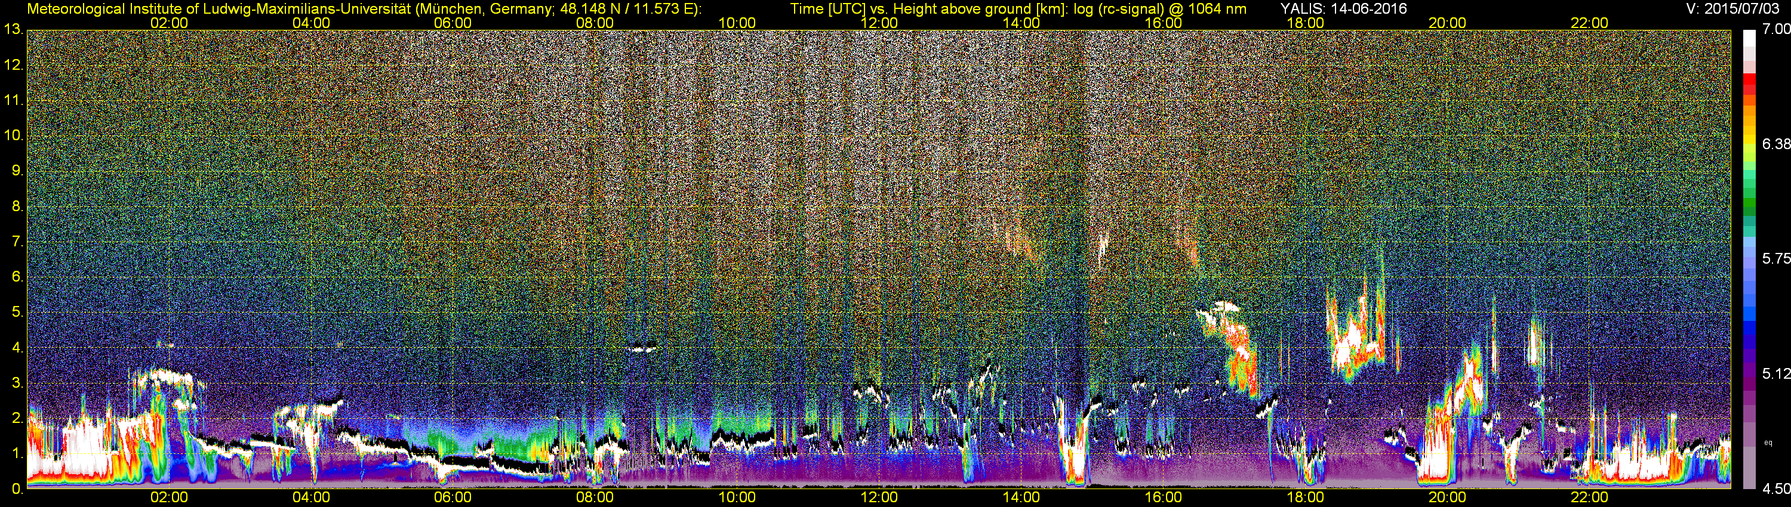1791x507 pixels.
Task: Select the 2 km height axis label
Action: 17,418
